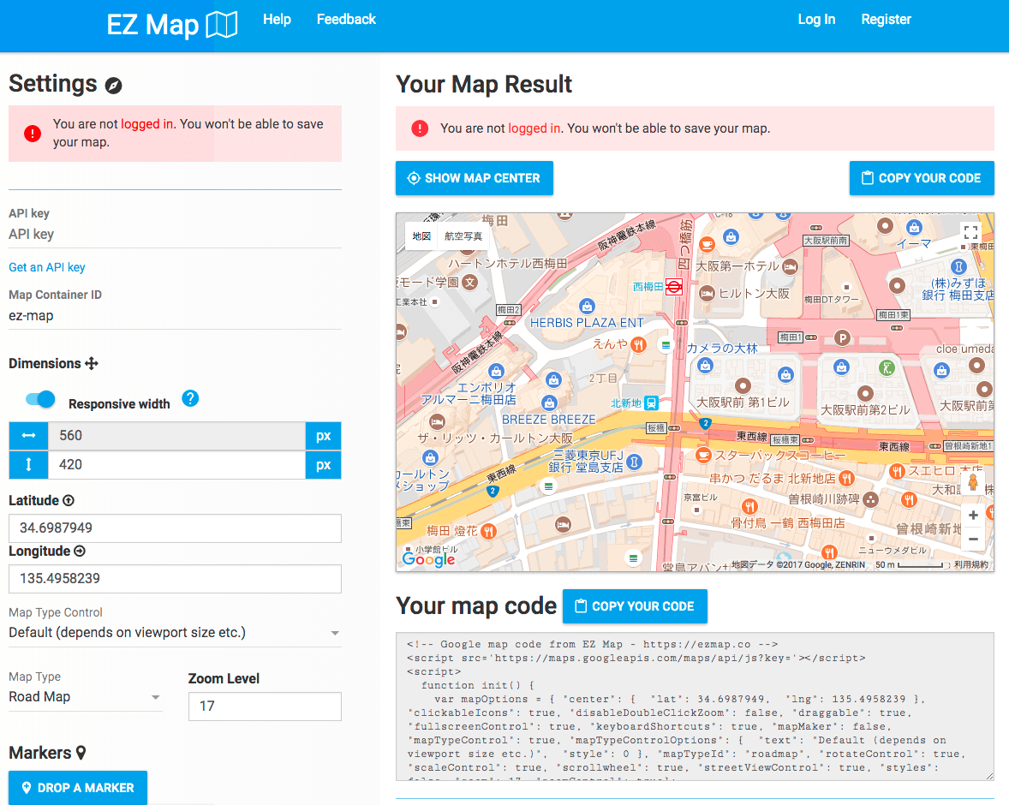Switch map to 航空写真 satellite tab
This screenshot has height=805, width=1009.
tap(463, 236)
